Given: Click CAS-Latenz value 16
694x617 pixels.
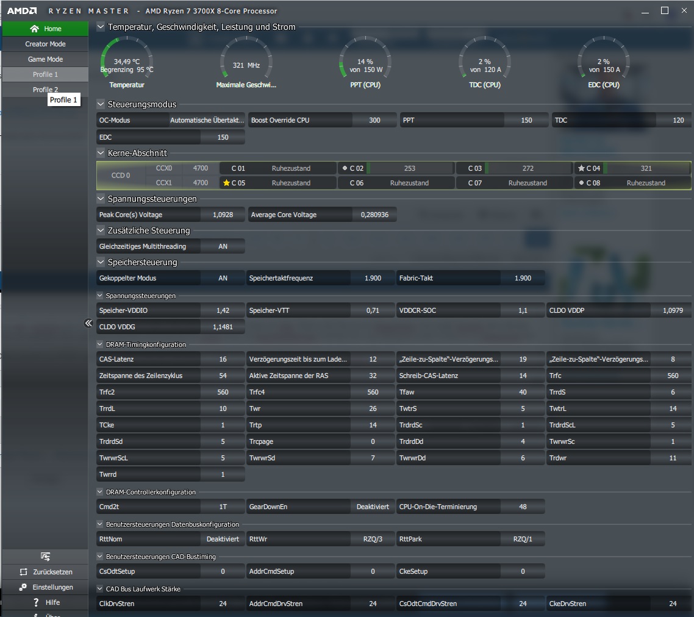Looking at the screenshot, I should click(x=223, y=359).
